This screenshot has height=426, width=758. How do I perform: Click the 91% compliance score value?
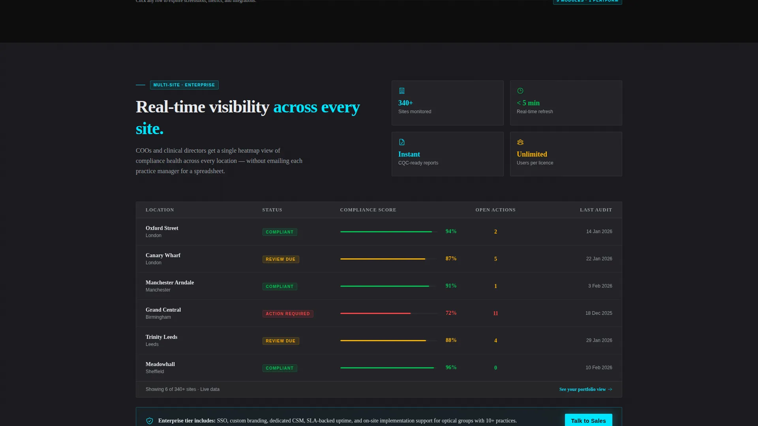451,286
